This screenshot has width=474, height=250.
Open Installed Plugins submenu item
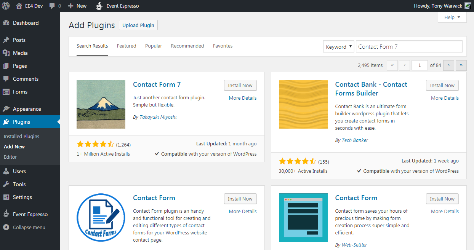pyautogui.click(x=21, y=136)
